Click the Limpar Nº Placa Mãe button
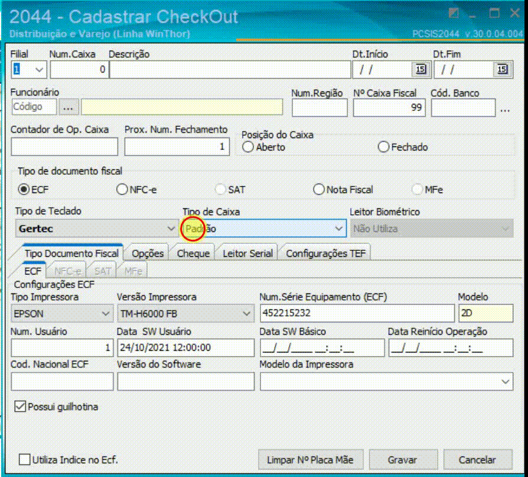The image size is (528, 477). [x=311, y=459]
